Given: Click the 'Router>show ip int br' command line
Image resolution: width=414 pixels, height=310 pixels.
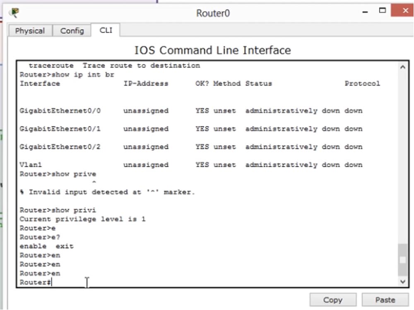Looking at the screenshot, I should click(67, 75).
